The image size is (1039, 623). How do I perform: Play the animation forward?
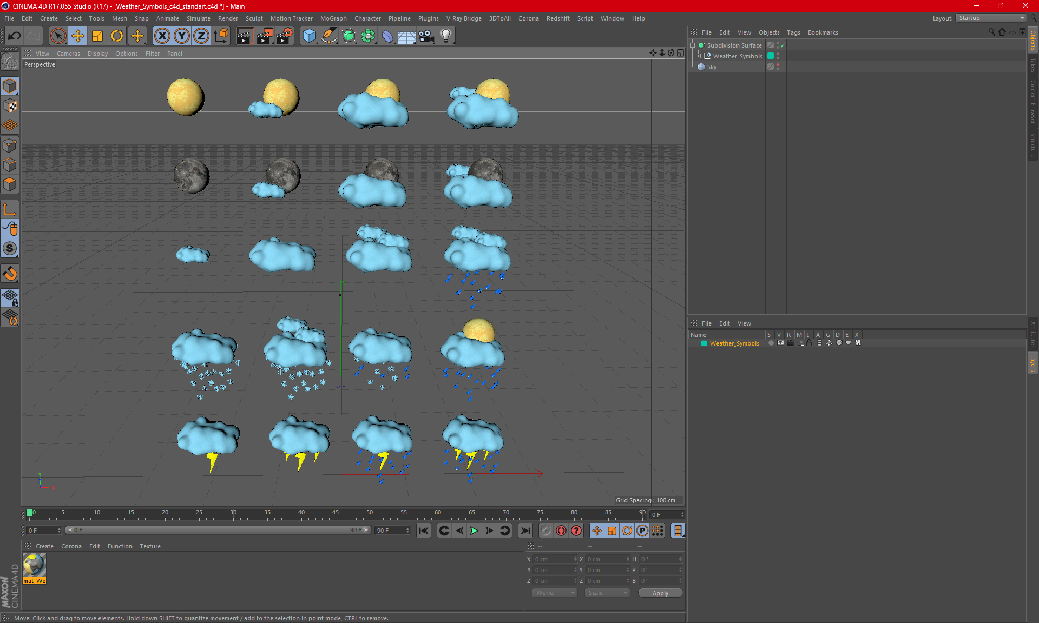coord(474,531)
